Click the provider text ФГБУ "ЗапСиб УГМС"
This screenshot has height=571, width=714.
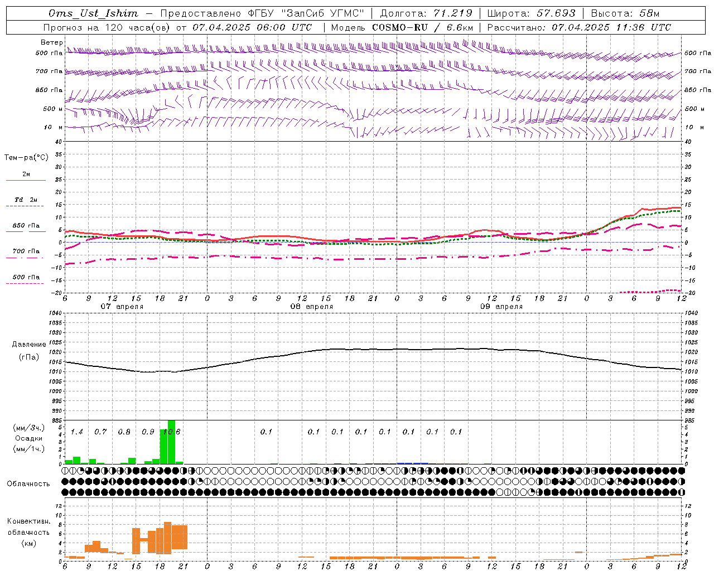(306, 13)
